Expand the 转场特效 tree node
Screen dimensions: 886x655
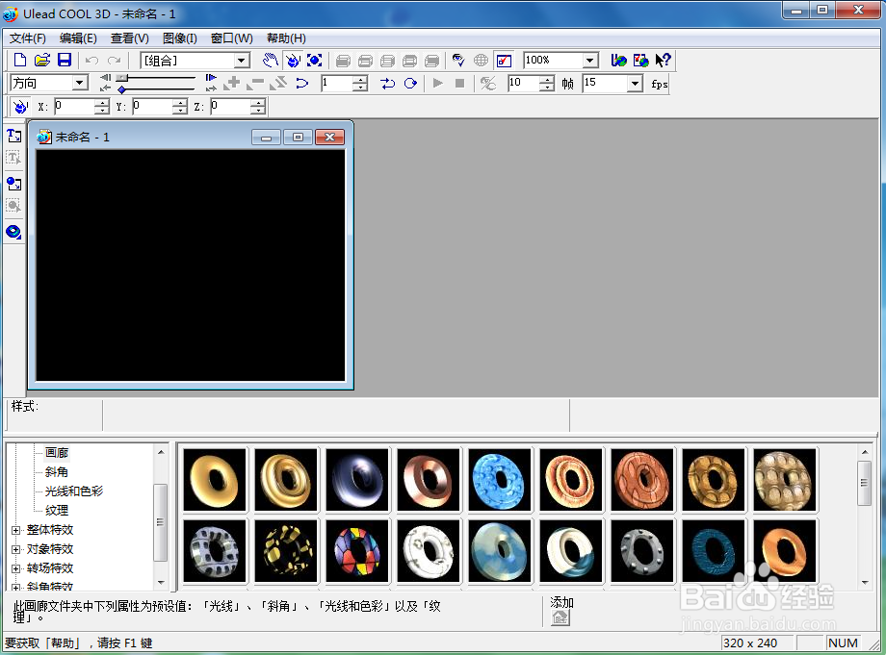[15, 568]
